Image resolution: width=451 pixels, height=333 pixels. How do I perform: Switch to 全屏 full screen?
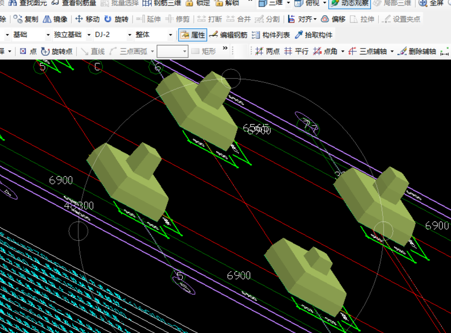pyautogui.click(x=431, y=3)
